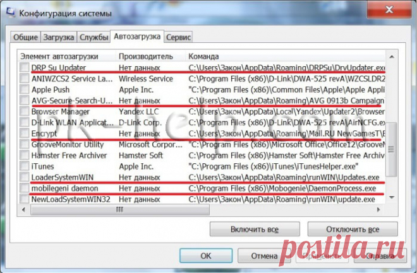
Task: Enable the Apple Push startup item checkbox
Action: point(24,90)
